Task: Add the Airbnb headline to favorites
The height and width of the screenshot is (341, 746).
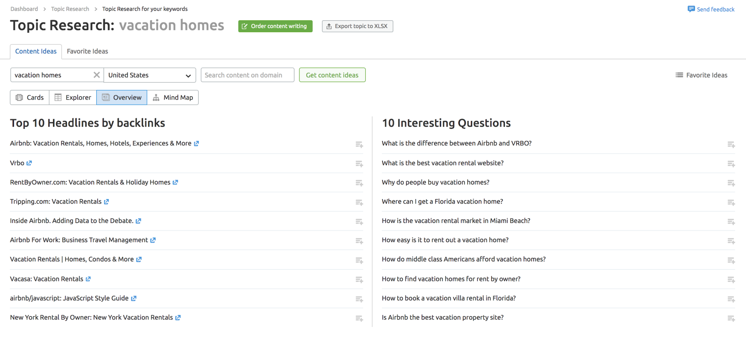Action: click(x=359, y=145)
